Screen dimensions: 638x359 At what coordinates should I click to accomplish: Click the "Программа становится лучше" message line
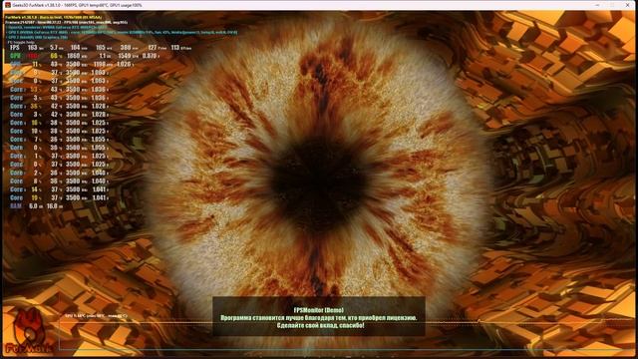point(319,318)
